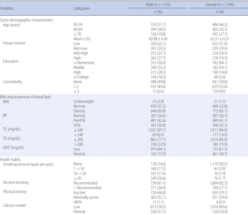Click the '549 (50.6)' male value
This screenshot has width=248, height=215.
tap(158, 178)
